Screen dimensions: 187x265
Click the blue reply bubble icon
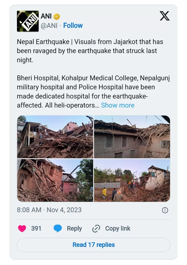tap(58, 229)
